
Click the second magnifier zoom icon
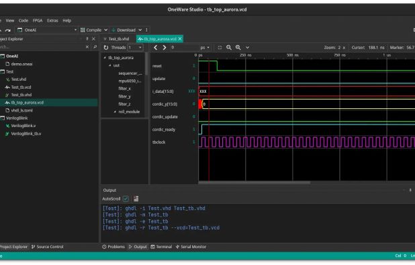[x=238, y=48]
